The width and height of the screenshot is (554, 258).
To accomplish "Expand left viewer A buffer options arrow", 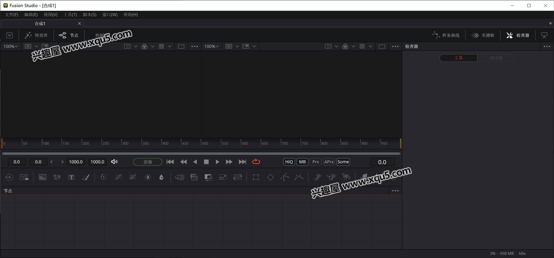I will coord(36,46).
